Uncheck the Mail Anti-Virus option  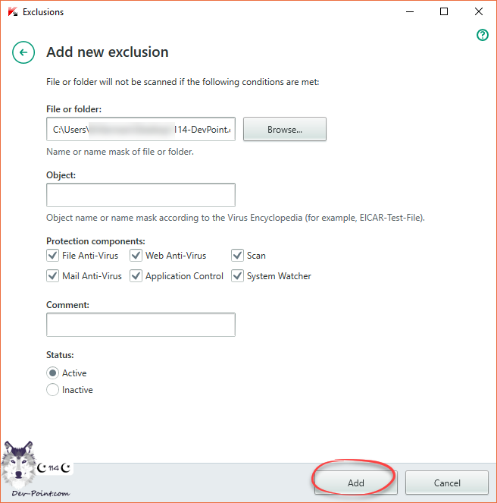[53, 276]
